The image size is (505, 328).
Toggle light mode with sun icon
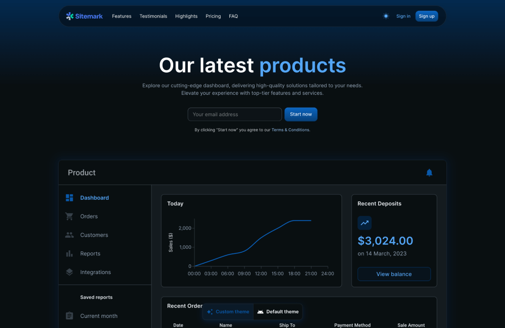(x=386, y=16)
